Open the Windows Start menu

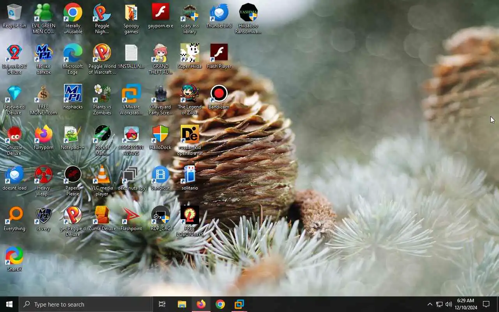pyautogui.click(x=9, y=304)
